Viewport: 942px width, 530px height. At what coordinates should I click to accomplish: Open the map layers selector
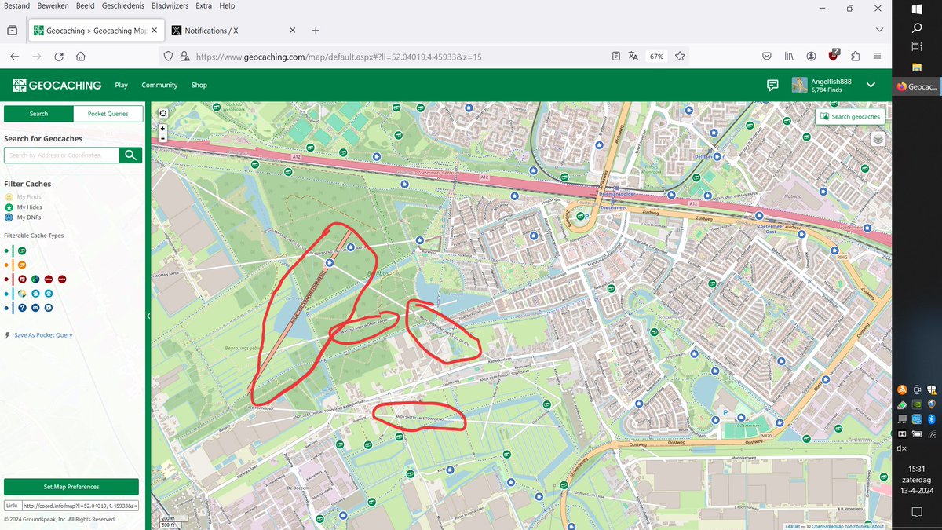878,139
